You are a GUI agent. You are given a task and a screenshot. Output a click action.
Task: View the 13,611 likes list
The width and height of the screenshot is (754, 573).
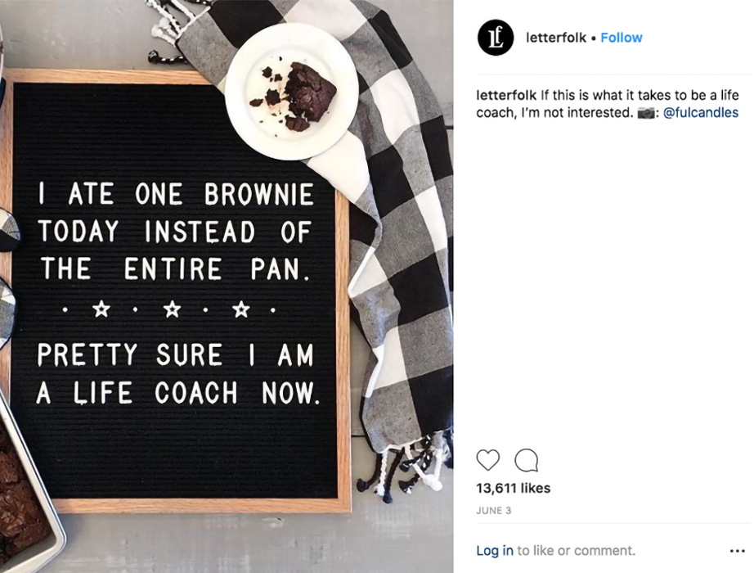(513, 488)
